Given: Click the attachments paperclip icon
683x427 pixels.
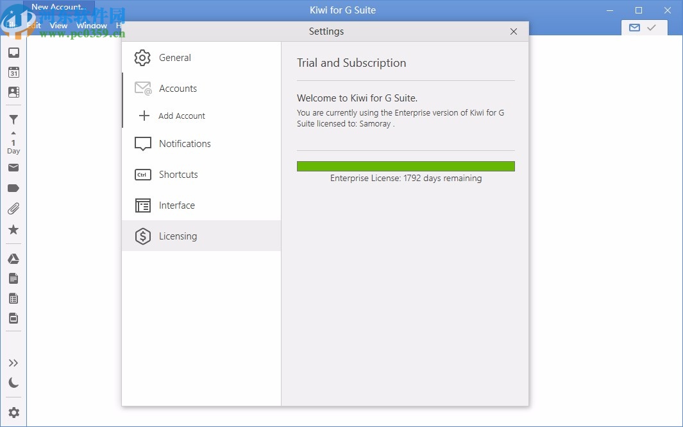Looking at the screenshot, I should [13, 208].
